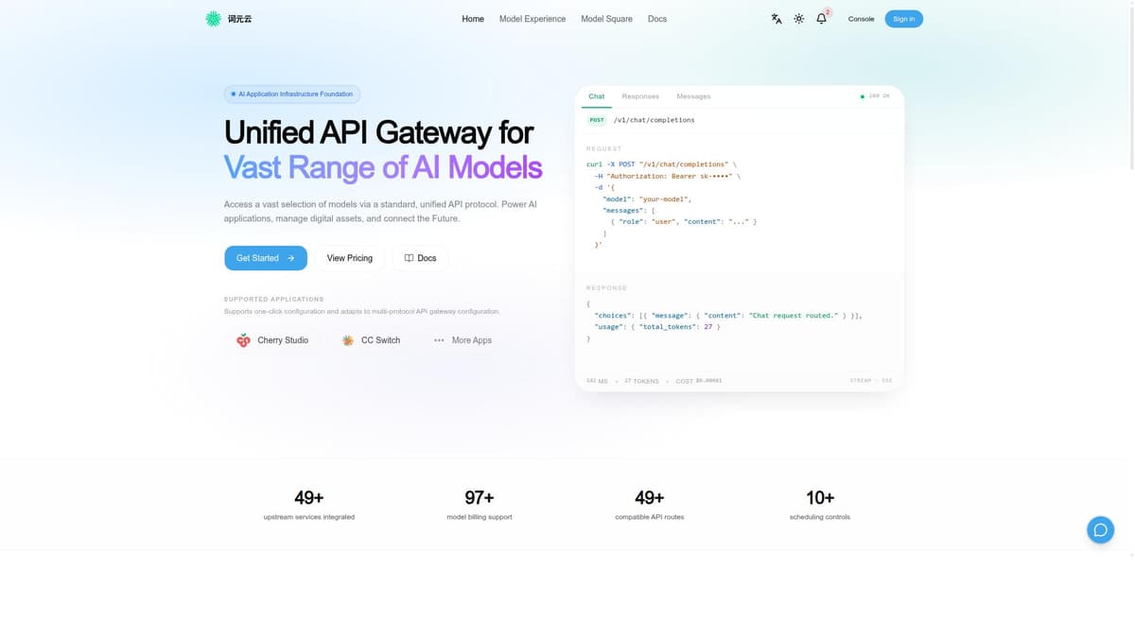Click the "upstream services integrated" stat
The height and width of the screenshot is (638, 1135).
coord(309,517)
